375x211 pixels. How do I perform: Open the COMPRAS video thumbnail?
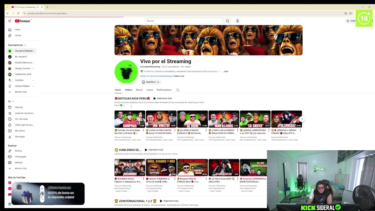[x=130, y=119]
